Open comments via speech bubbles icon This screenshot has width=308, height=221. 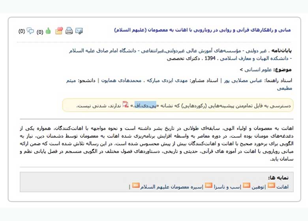point(30,31)
